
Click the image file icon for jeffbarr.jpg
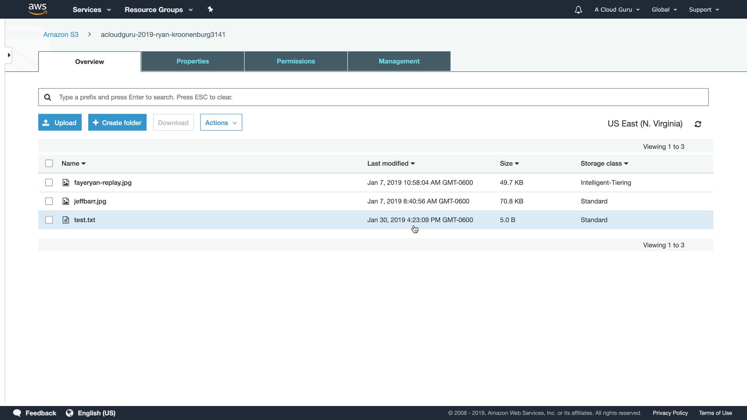tap(66, 201)
